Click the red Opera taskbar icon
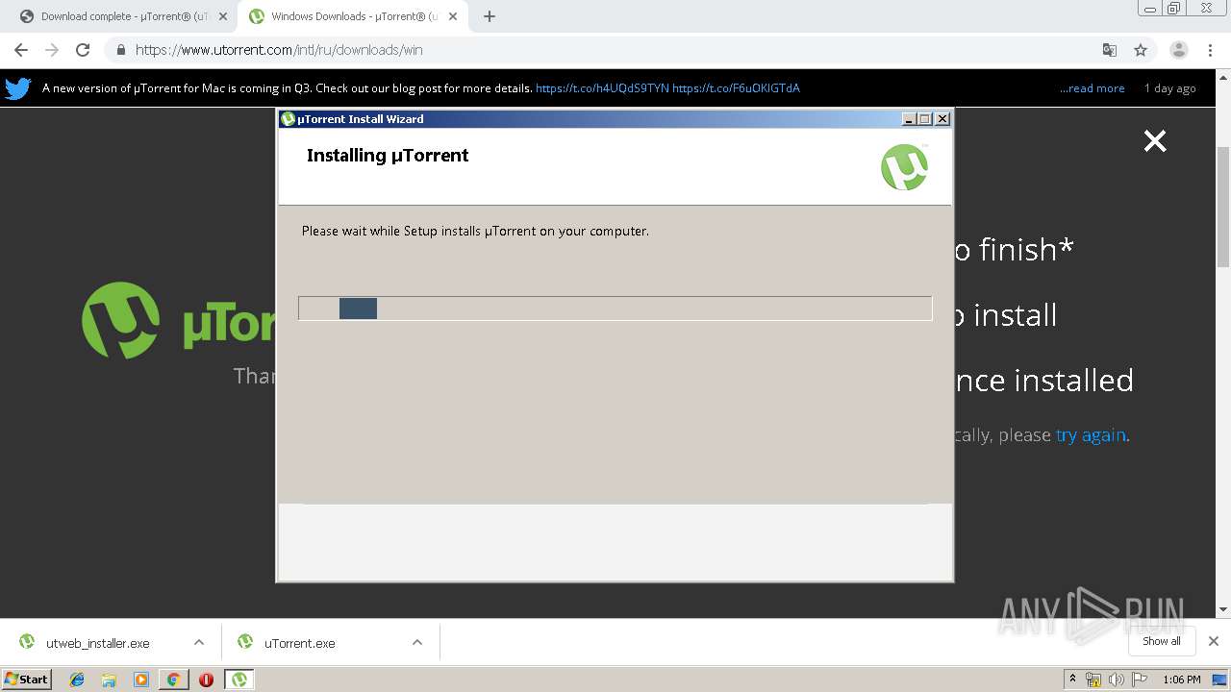The width and height of the screenshot is (1231, 692). pyautogui.click(x=206, y=680)
